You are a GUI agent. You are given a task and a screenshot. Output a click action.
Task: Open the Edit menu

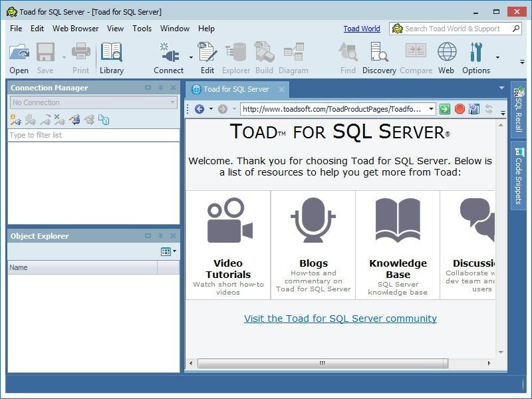(37, 29)
